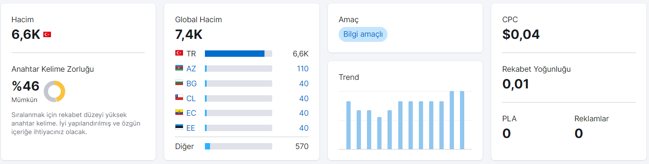Viewport: 649px width, 164px height.
Task: Click the keyword difficulty donut chart
Action: 54,91
